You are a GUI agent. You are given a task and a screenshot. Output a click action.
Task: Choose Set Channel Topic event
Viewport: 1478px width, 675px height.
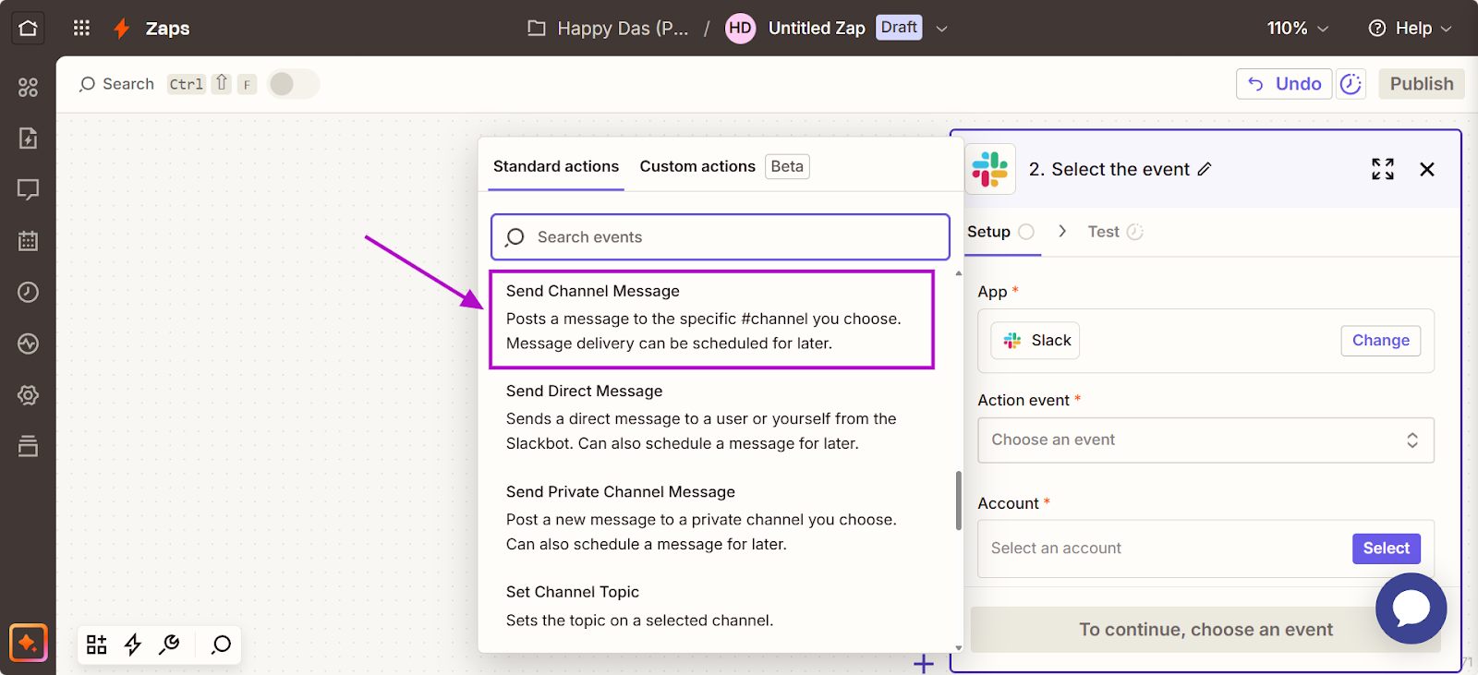click(711, 606)
